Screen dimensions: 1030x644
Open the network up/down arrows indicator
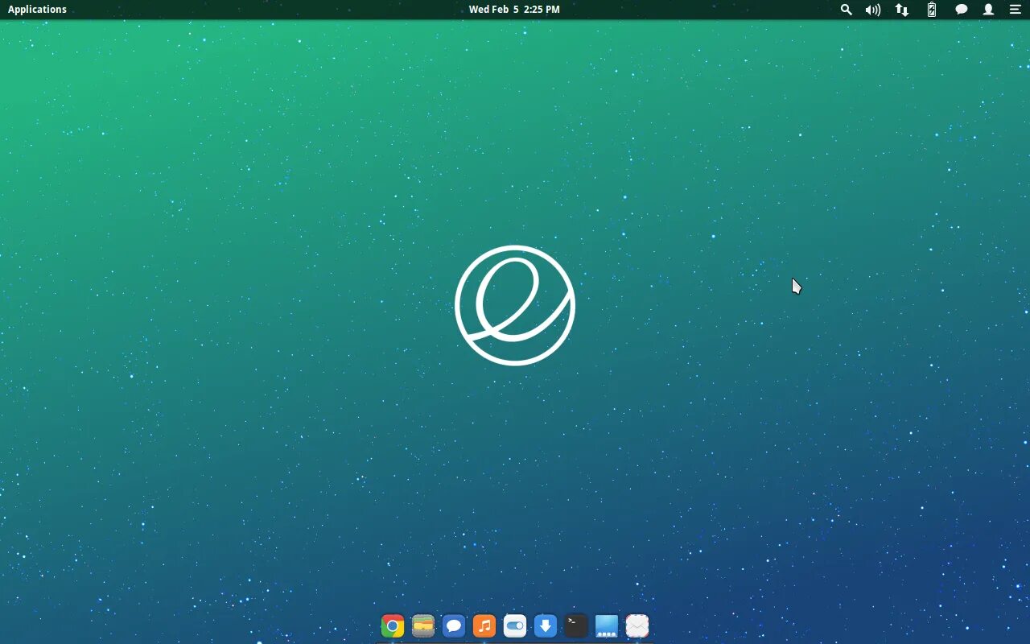click(x=902, y=10)
